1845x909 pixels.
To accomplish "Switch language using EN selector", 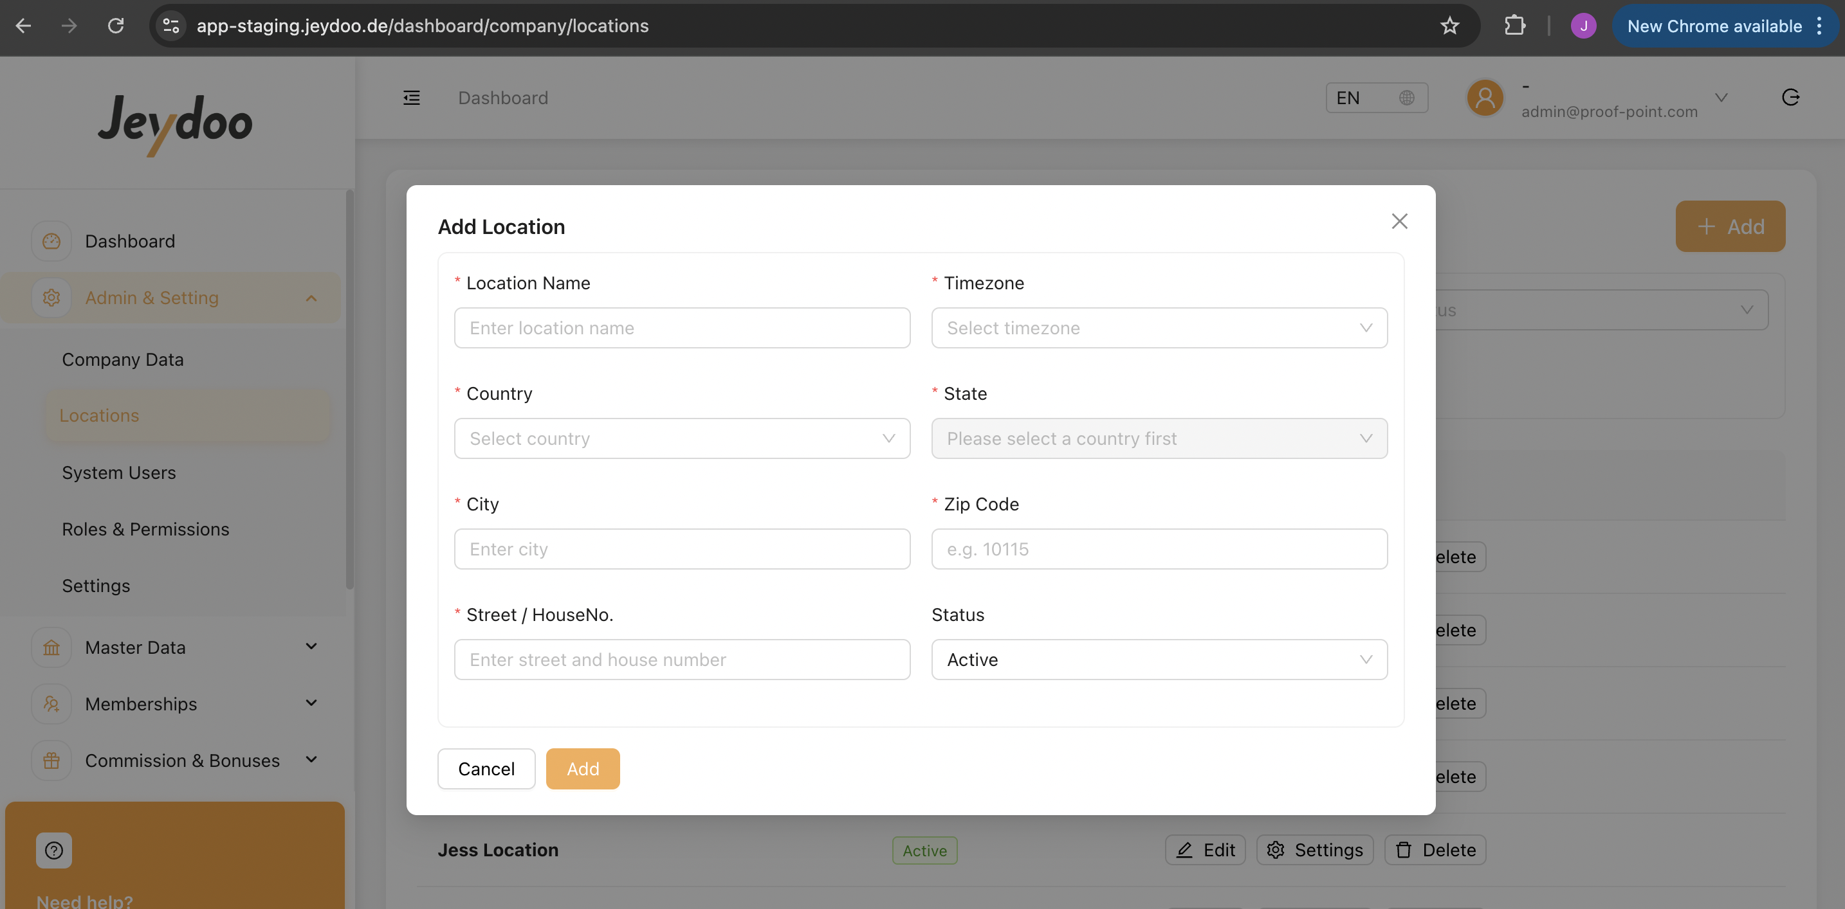I will coord(1375,98).
